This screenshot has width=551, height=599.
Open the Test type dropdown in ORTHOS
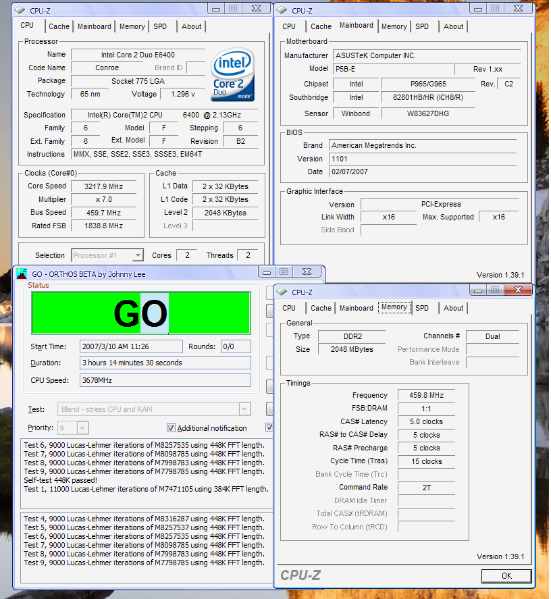pos(244,409)
